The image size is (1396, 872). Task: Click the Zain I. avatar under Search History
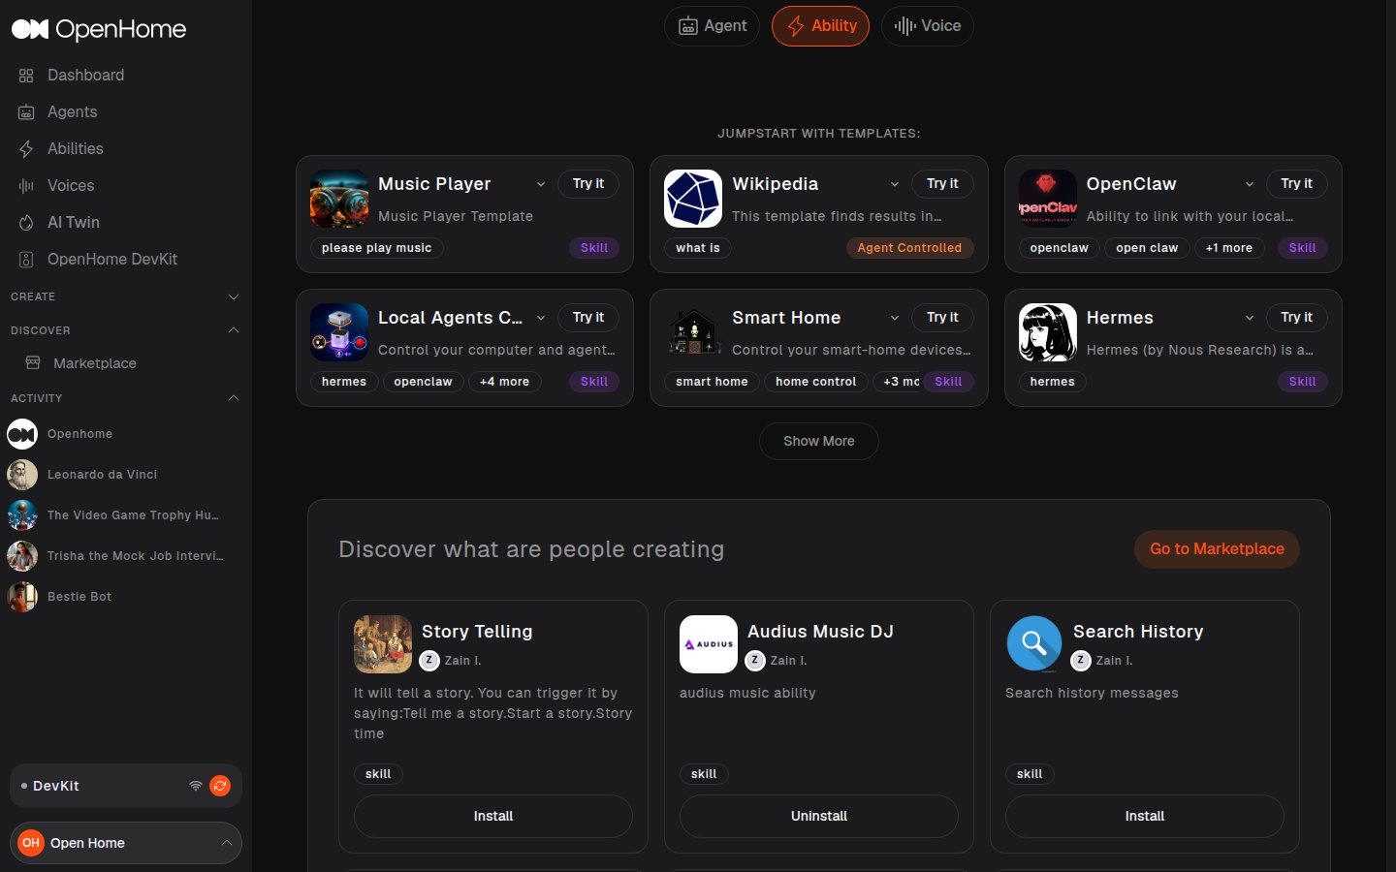(x=1081, y=661)
